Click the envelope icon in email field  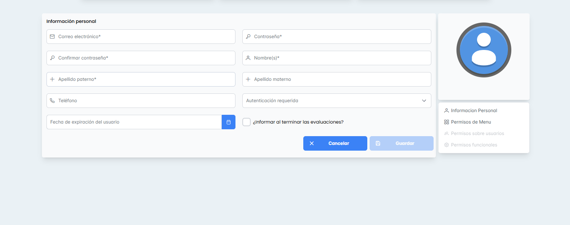pos(52,37)
